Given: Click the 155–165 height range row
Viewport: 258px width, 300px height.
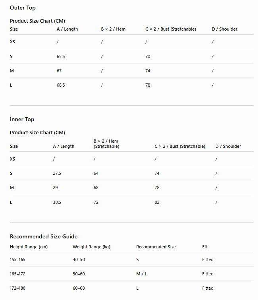Looking at the screenshot, I should pyautogui.click(x=132, y=259).
